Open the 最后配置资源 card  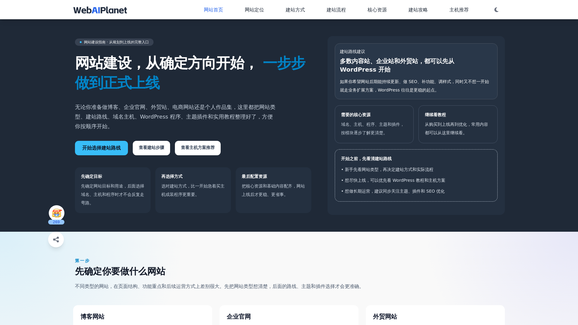(x=273, y=190)
